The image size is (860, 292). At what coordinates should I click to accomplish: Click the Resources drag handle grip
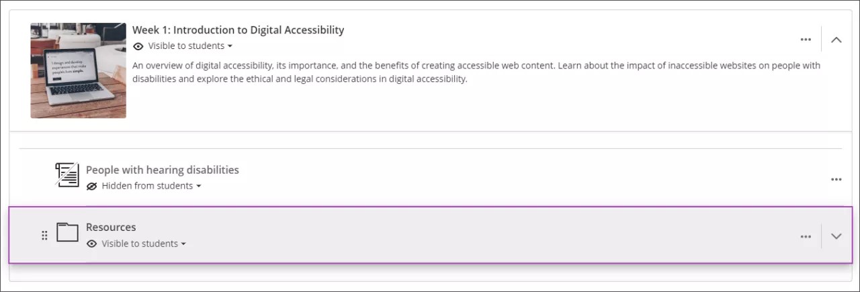pyautogui.click(x=44, y=235)
